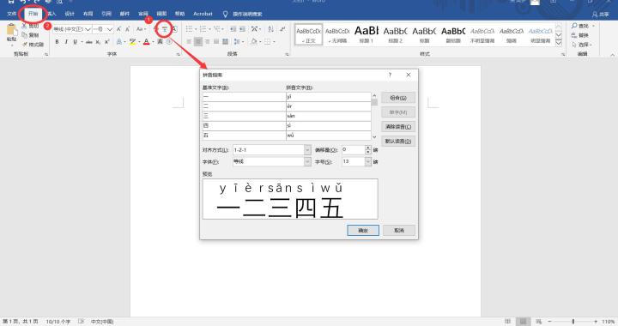The height and width of the screenshot is (326, 618).
Task: Select the 标题 1 (Heading 1) style
Action: 367,34
